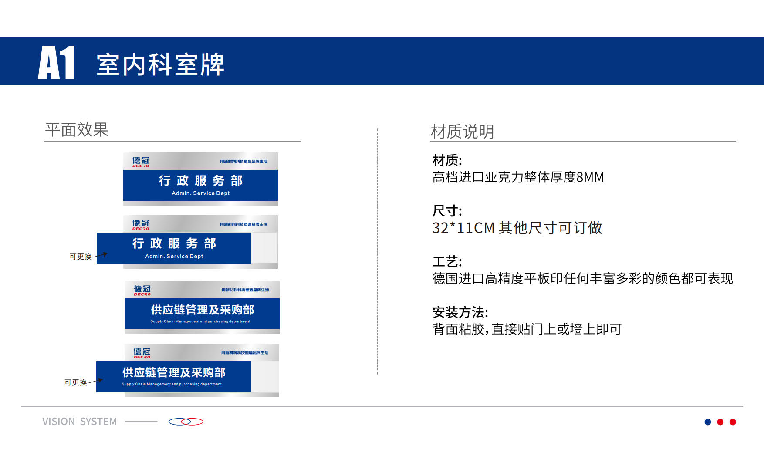Click the 安装方法: bold label

[460, 312]
